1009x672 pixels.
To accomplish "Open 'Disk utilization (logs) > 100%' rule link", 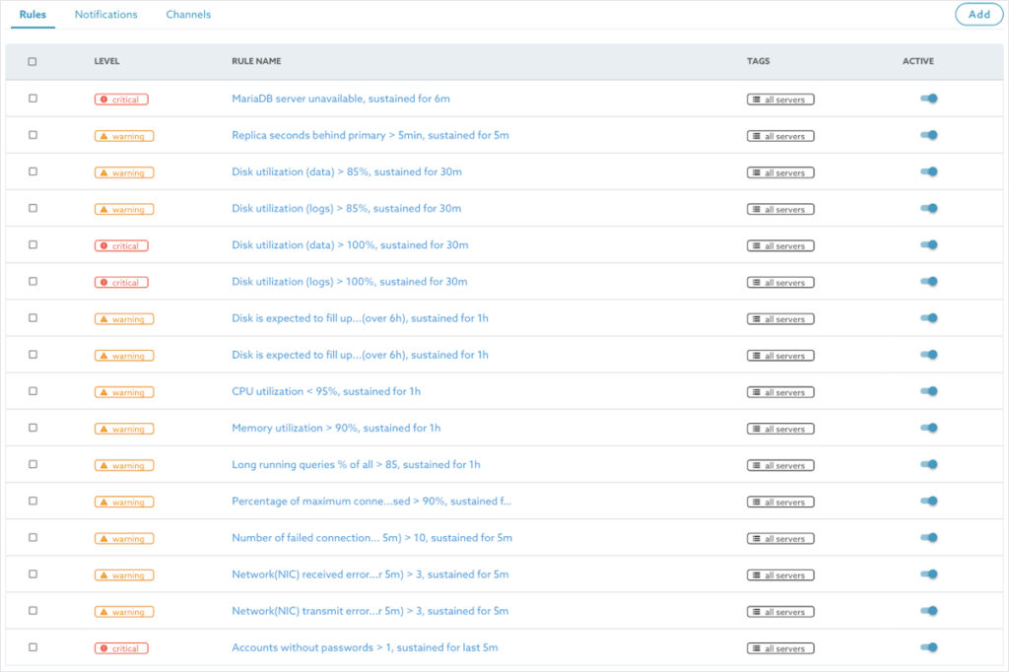I will coord(349,282).
